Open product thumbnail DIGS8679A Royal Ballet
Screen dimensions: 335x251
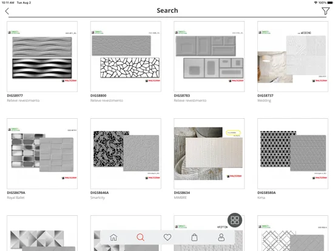coord(42,153)
